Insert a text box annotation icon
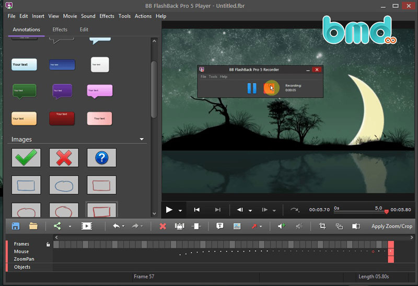Screen dimensions: 418x286 [219, 226]
